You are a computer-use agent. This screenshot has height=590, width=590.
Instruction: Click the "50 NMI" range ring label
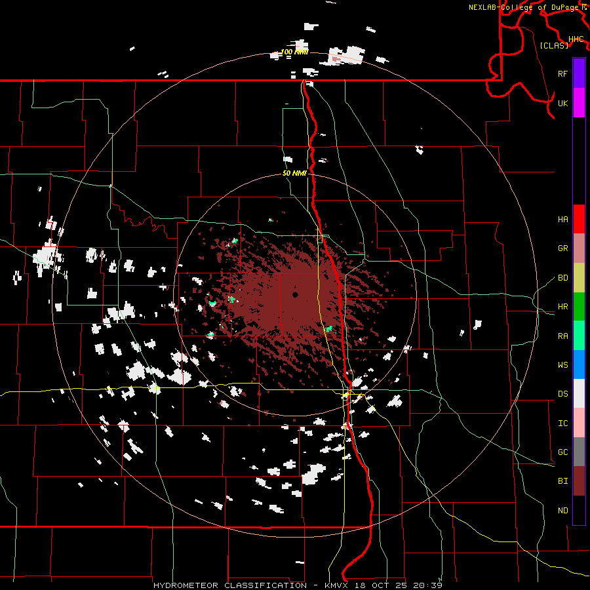tap(294, 174)
